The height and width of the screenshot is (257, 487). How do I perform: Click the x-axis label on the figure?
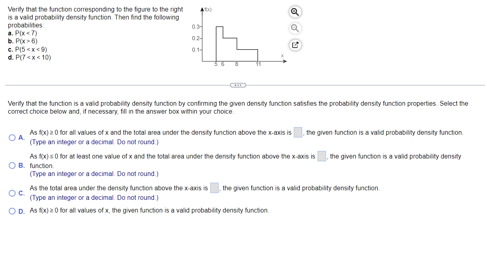coord(282,56)
